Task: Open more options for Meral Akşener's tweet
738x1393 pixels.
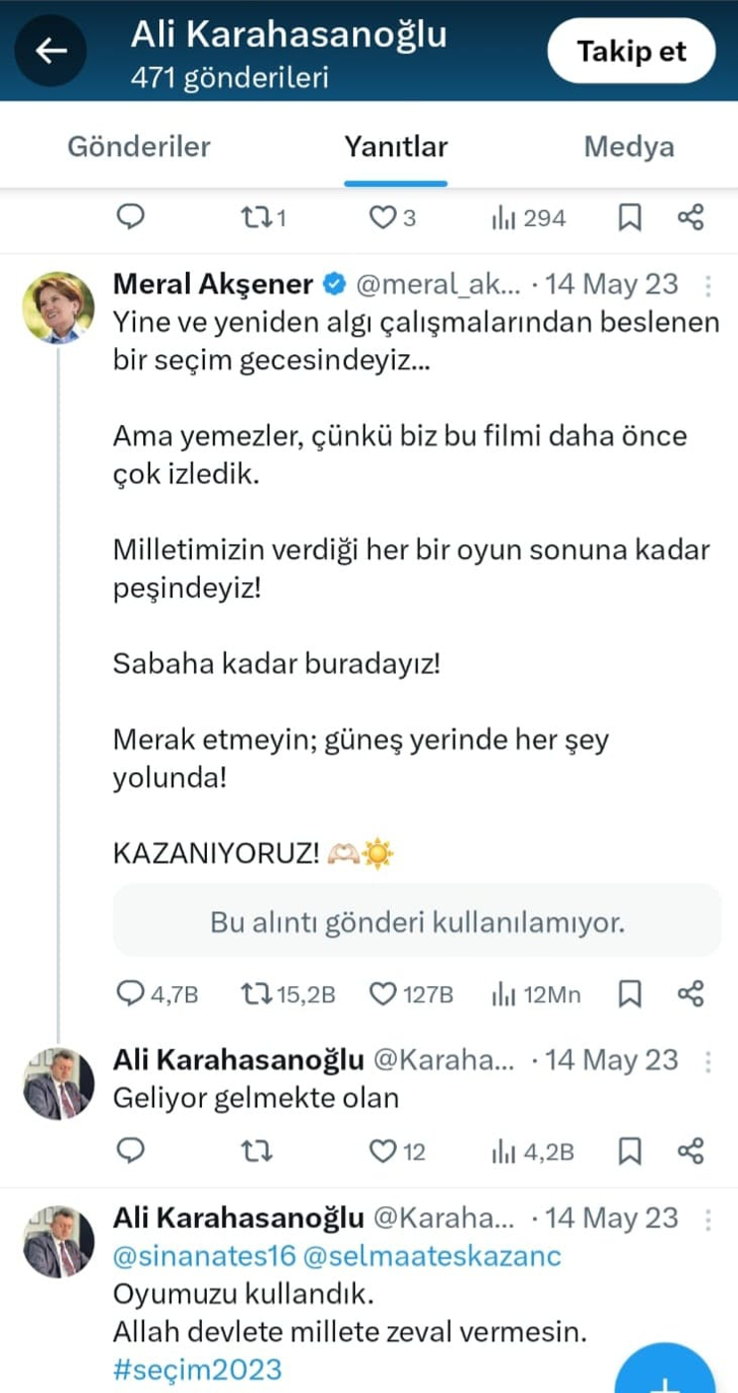Action: pyautogui.click(x=708, y=286)
